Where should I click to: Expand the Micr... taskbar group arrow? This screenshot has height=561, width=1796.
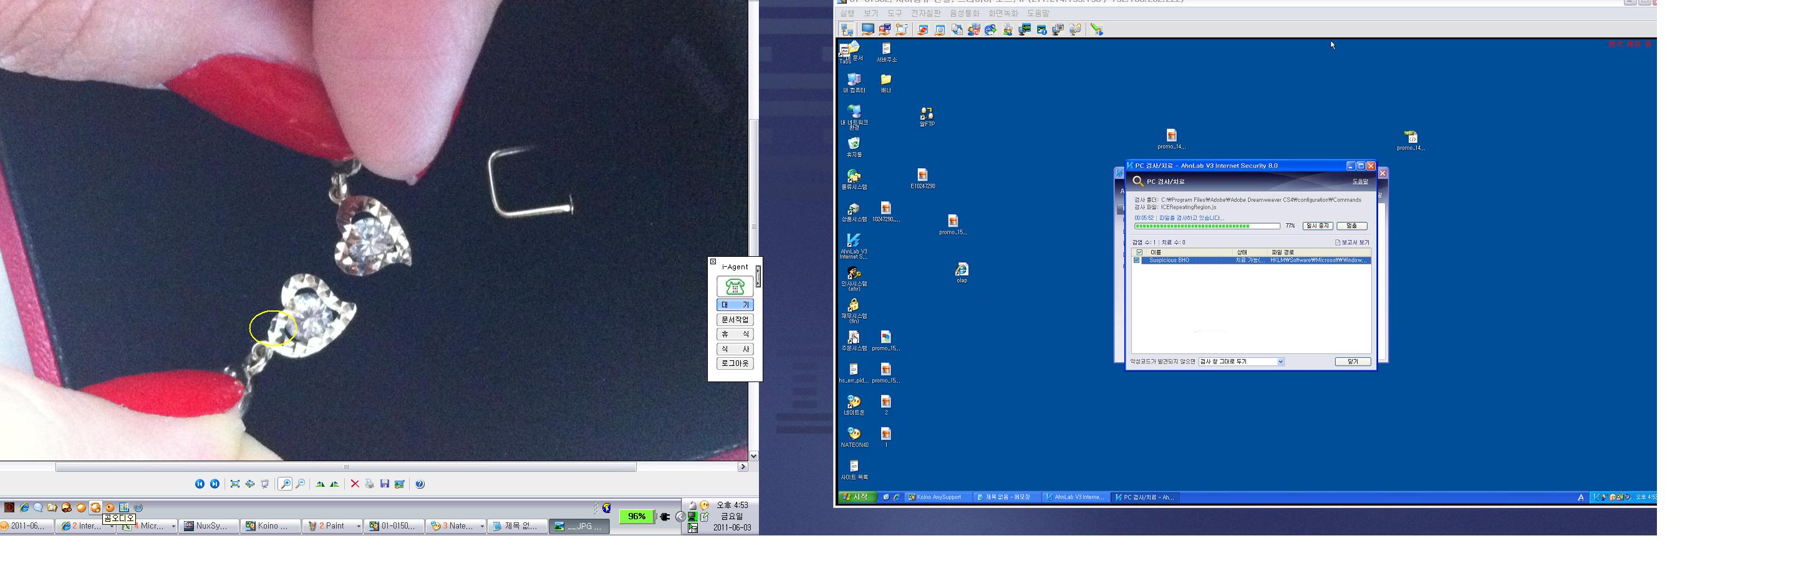pyautogui.click(x=173, y=526)
